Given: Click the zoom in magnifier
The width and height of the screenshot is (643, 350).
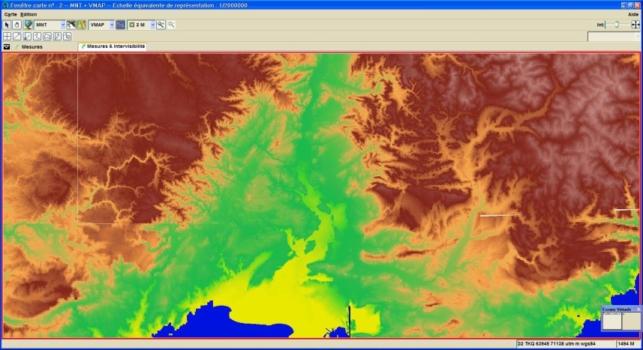Looking at the screenshot, I should tap(161, 25).
